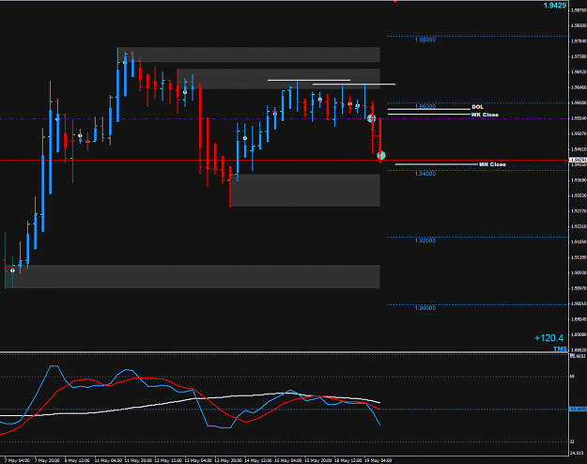Click the 1.9429 price readout at top right
This screenshot has height=464, width=587.
click(x=555, y=6)
